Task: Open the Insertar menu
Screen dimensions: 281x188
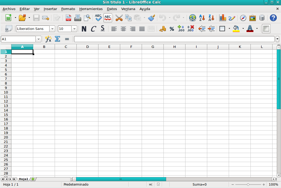Action: pos(50,9)
